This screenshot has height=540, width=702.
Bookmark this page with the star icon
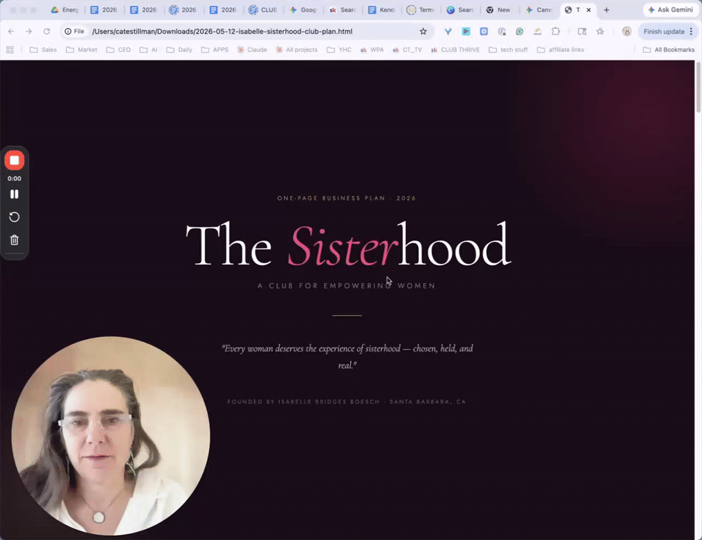pyautogui.click(x=423, y=32)
